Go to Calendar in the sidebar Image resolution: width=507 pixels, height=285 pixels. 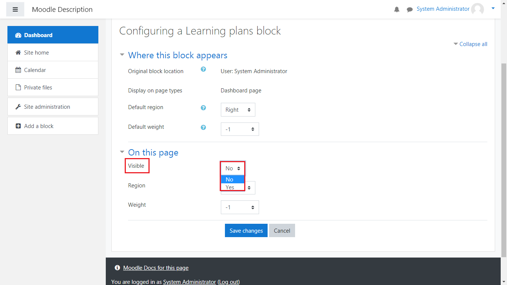tap(35, 70)
